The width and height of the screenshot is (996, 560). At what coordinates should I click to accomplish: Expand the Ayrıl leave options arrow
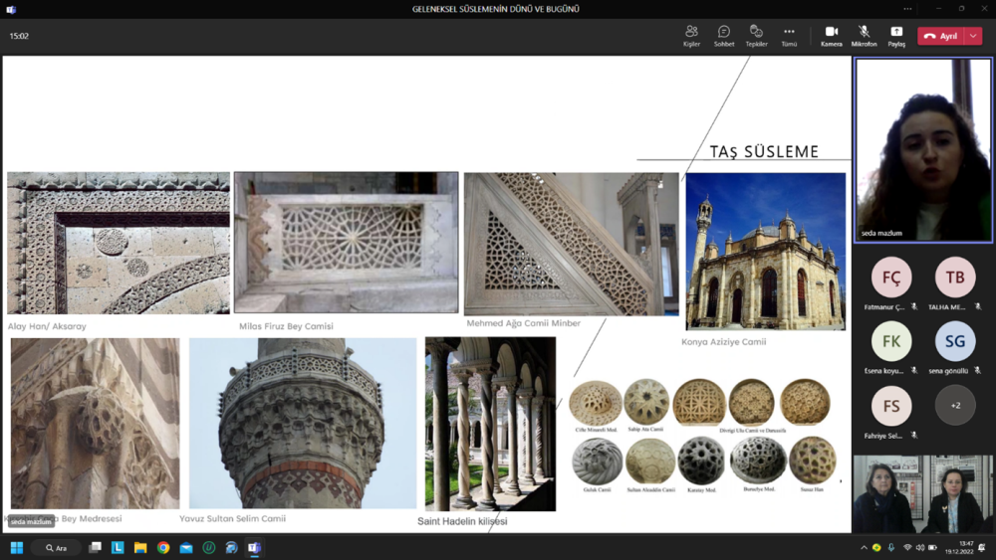[x=973, y=36]
